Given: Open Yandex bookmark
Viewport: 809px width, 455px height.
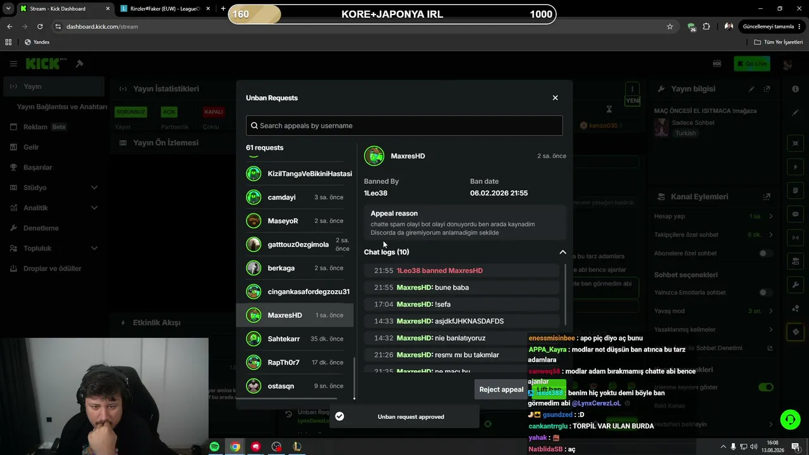Looking at the screenshot, I should (x=37, y=42).
